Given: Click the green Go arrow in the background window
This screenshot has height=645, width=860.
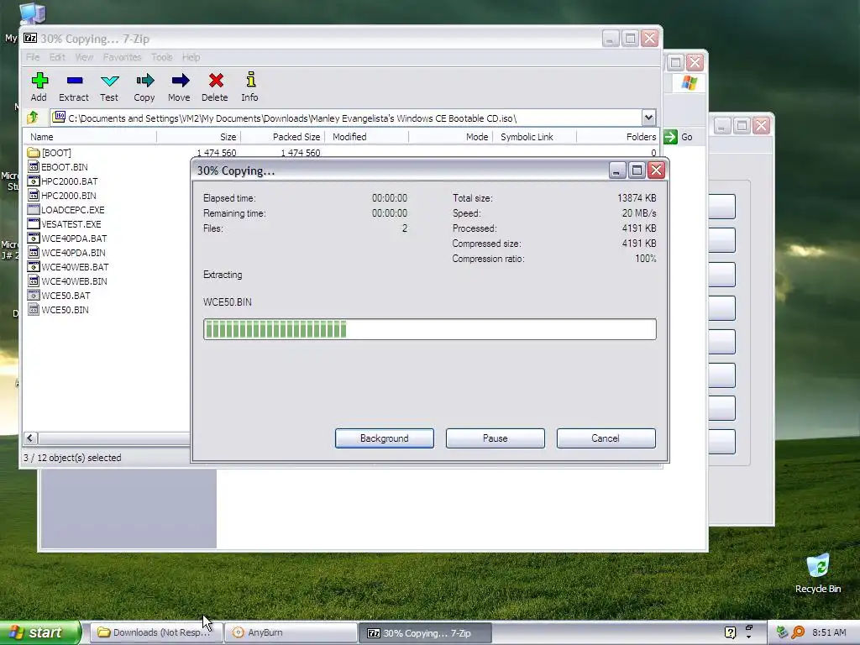Looking at the screenshot, I should pos(670,137).
